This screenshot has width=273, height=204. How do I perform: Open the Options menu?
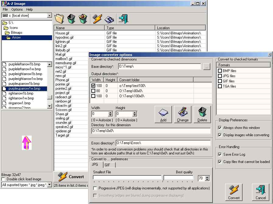click(17, 9)
